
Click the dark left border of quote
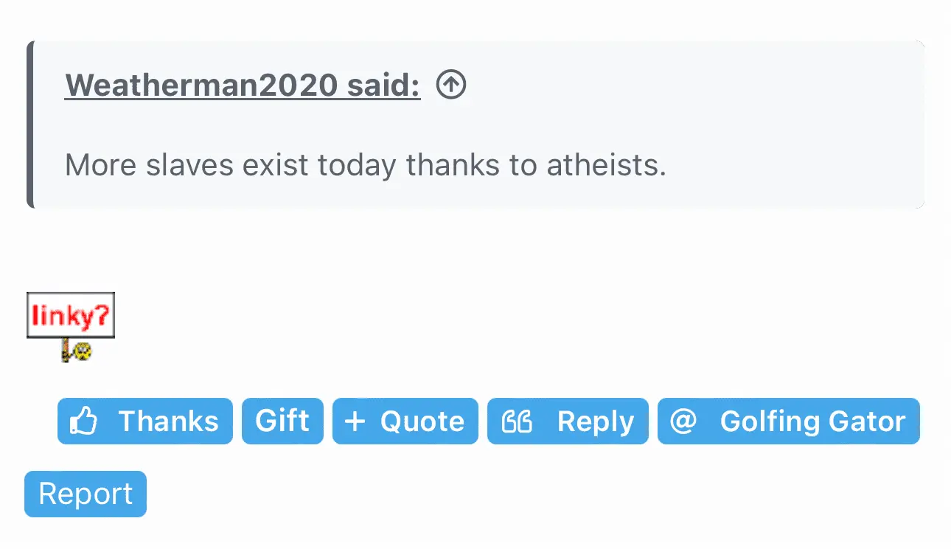[x=30, y=125]
